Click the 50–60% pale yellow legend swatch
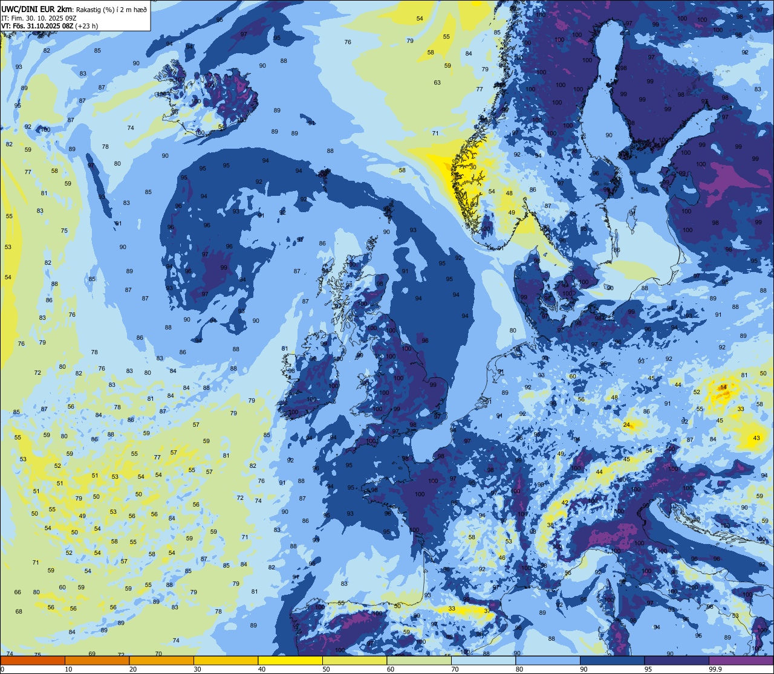This screenshot has width=774, height=674. (354, 660)
